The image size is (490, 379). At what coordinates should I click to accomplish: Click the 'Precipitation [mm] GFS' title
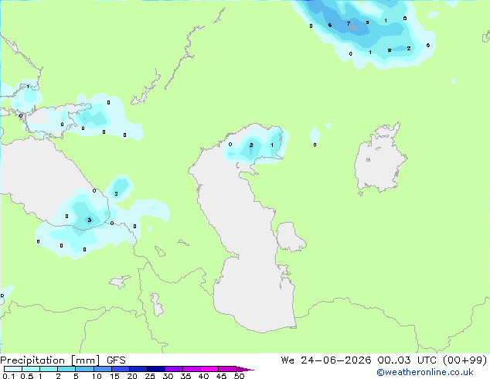[63, 360]
